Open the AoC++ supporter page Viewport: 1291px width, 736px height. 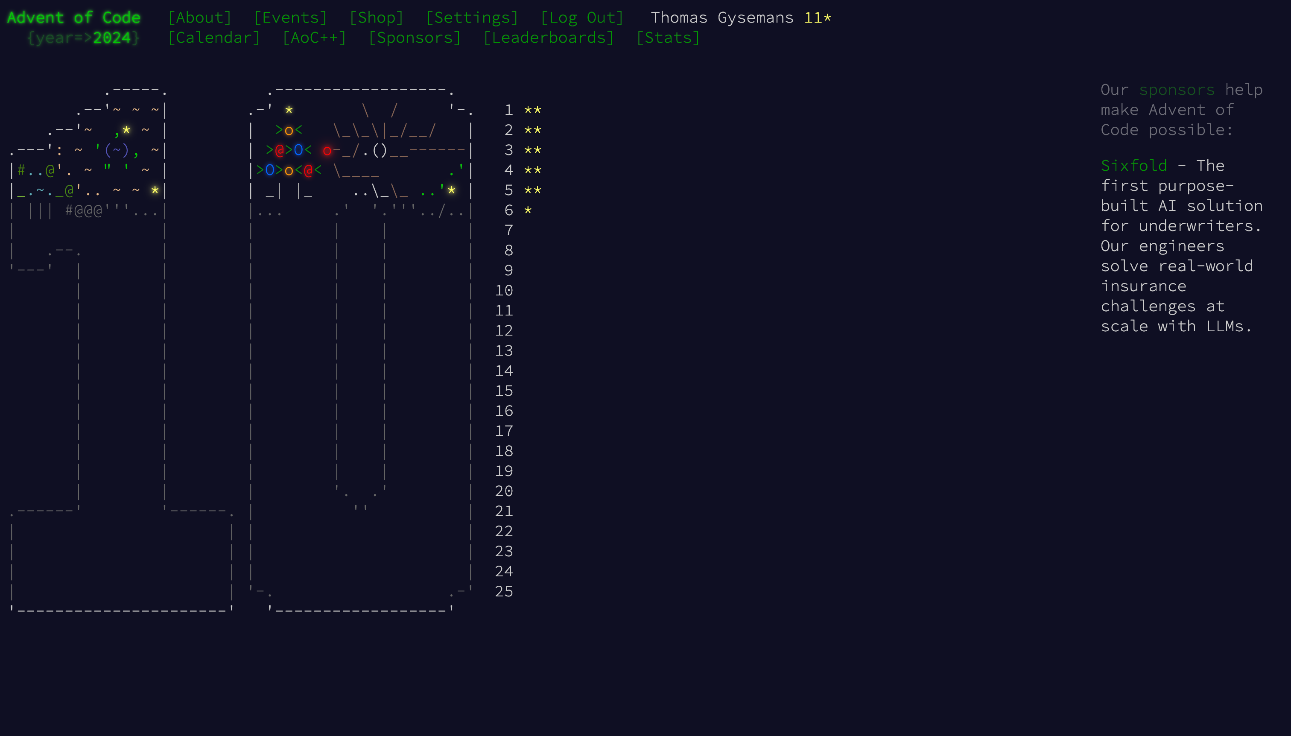(314, 38)
